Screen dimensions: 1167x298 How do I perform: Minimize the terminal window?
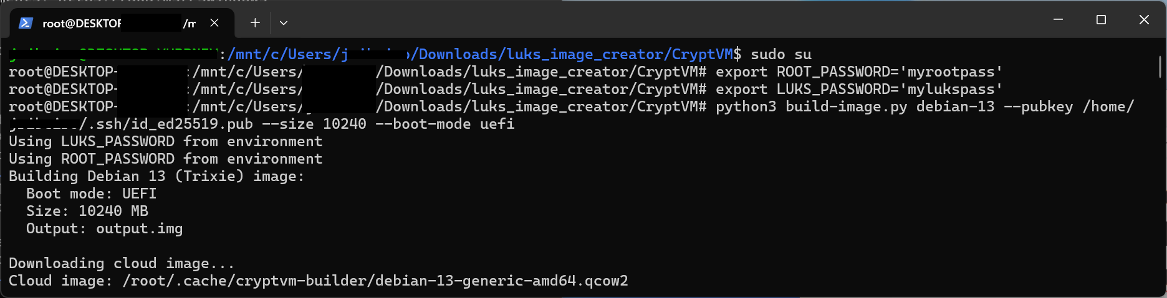pyautogui.click(x=1058, y=20)
